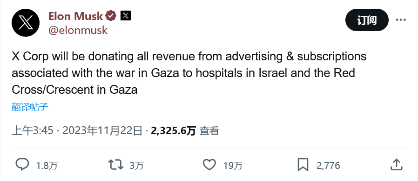Click the X affiliation badge icon
Image resolution: width=418 pixels, height=181 pixels.
126,16
